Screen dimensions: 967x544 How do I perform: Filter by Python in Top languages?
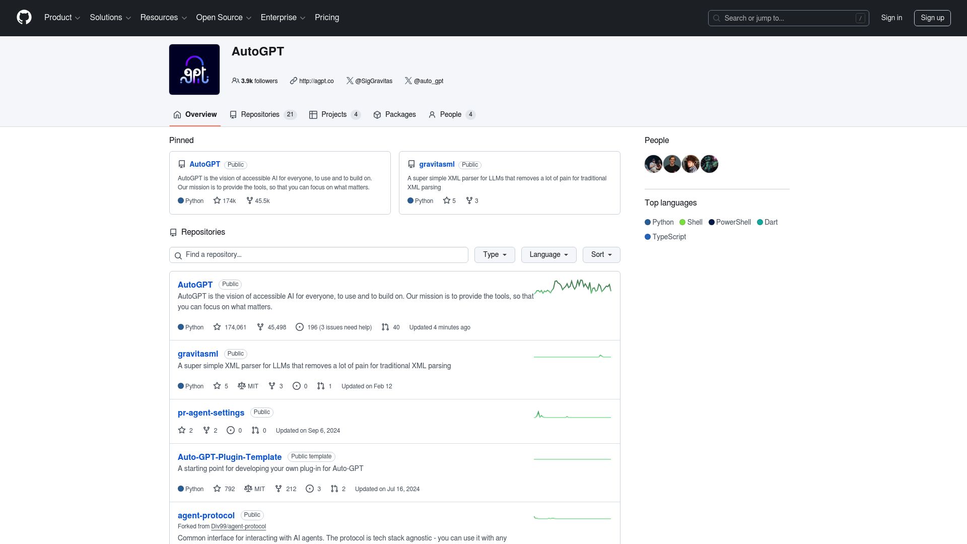coord(659,222)
